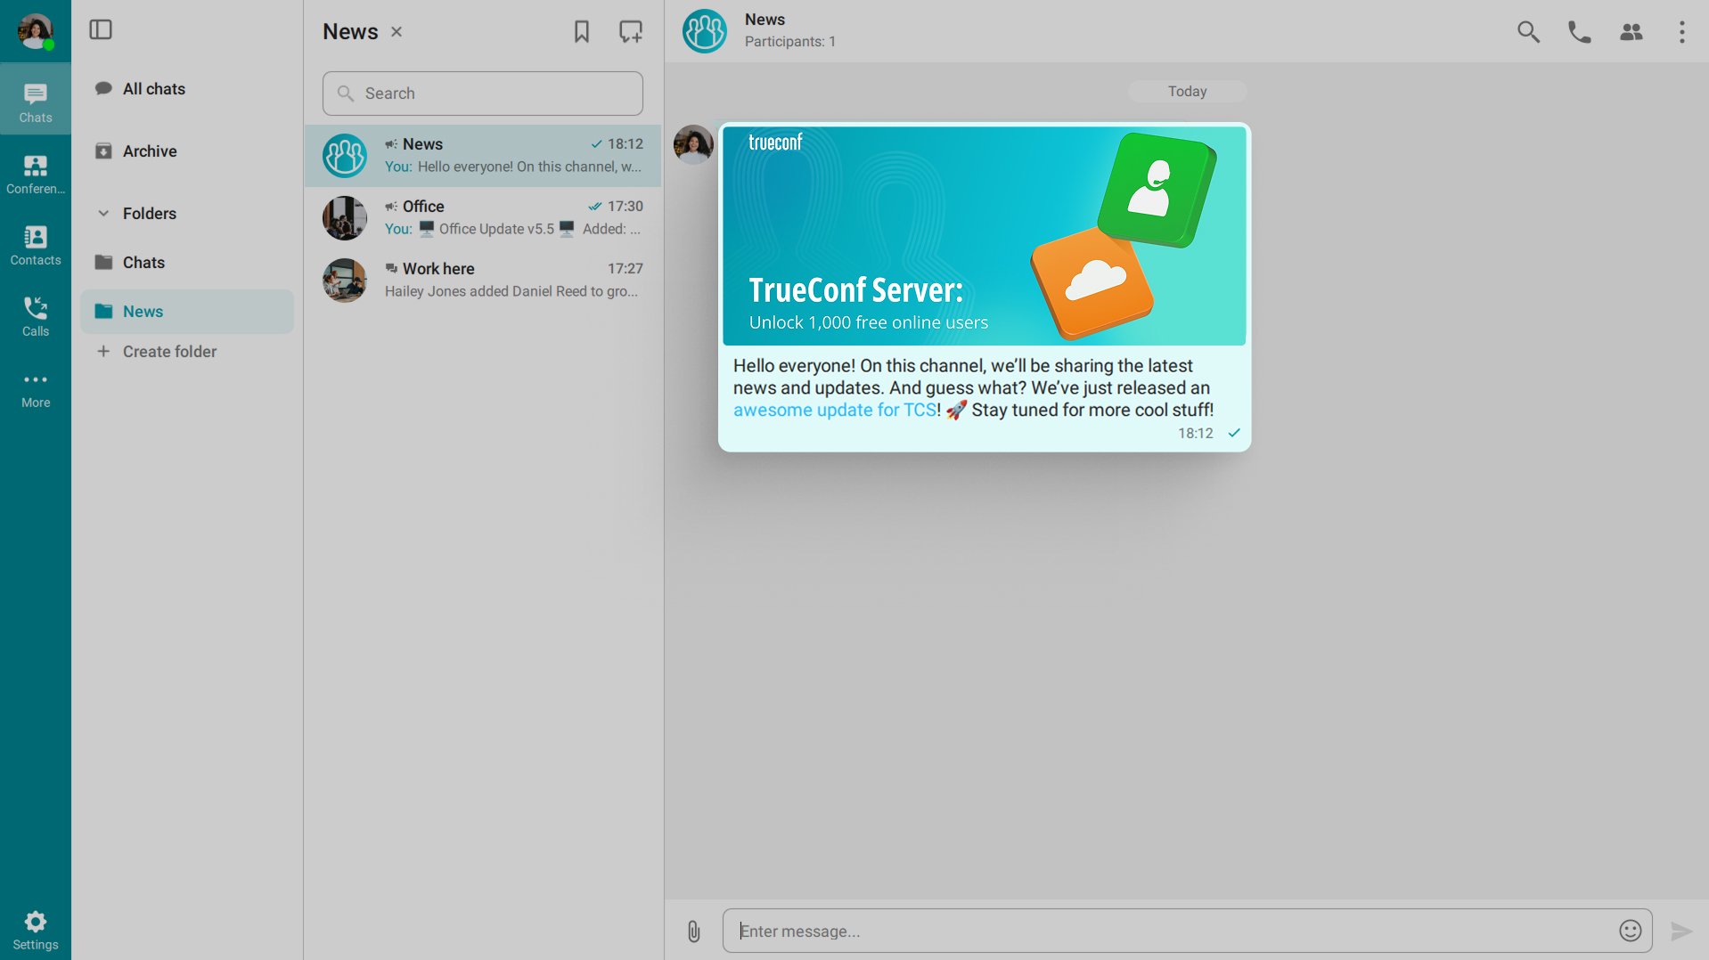Create a new chat

(x=631, y=32)
